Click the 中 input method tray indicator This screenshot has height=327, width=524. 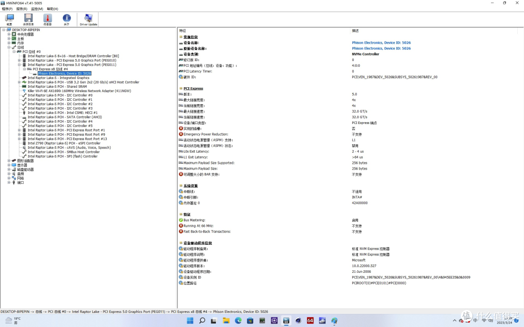(475, 320)
